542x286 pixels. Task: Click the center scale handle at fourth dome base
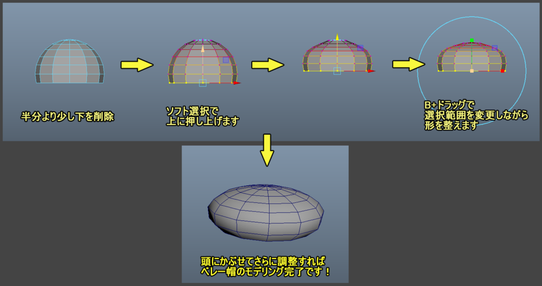(472, 71)
